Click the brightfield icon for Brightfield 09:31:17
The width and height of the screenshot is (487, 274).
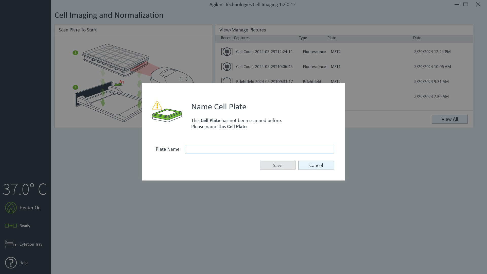227,81
